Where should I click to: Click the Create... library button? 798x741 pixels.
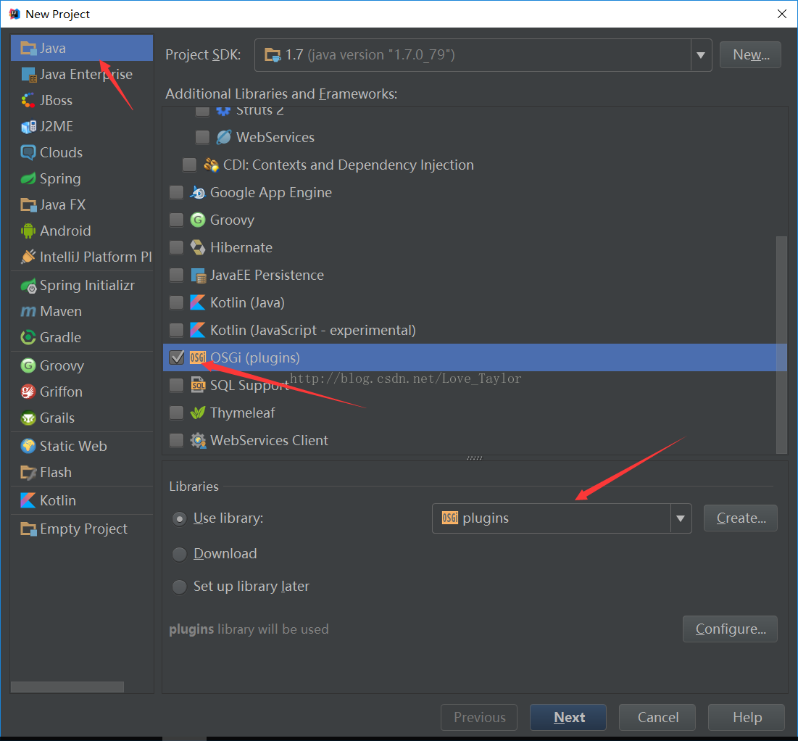point(741,518)
